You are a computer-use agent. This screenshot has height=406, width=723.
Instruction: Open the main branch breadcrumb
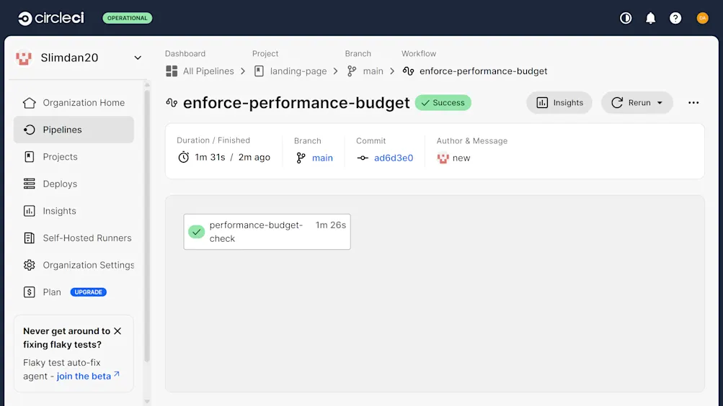click(x=373, y=71)
